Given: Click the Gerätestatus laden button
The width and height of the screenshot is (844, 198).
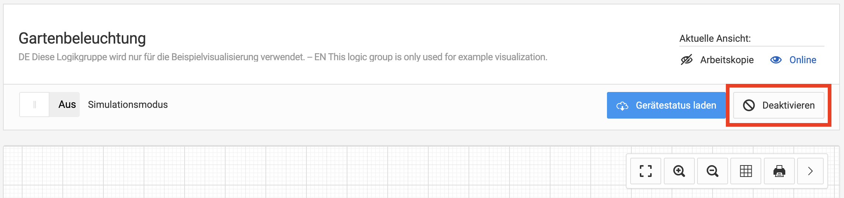Looking at the screenshot, I should click(x=666, y=105).
